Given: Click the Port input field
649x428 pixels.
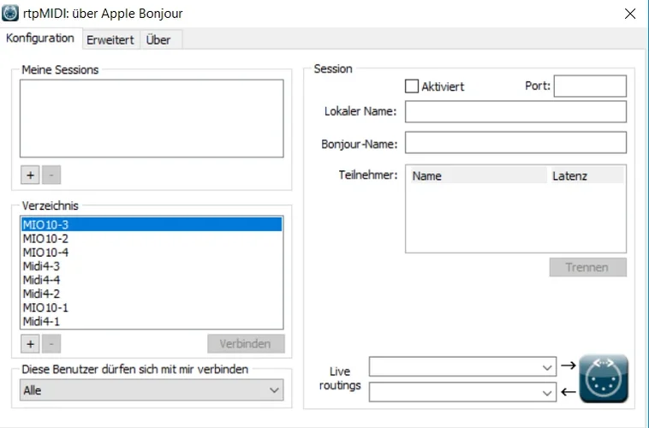Looking at the screenshot, I should tap(590, 86).
